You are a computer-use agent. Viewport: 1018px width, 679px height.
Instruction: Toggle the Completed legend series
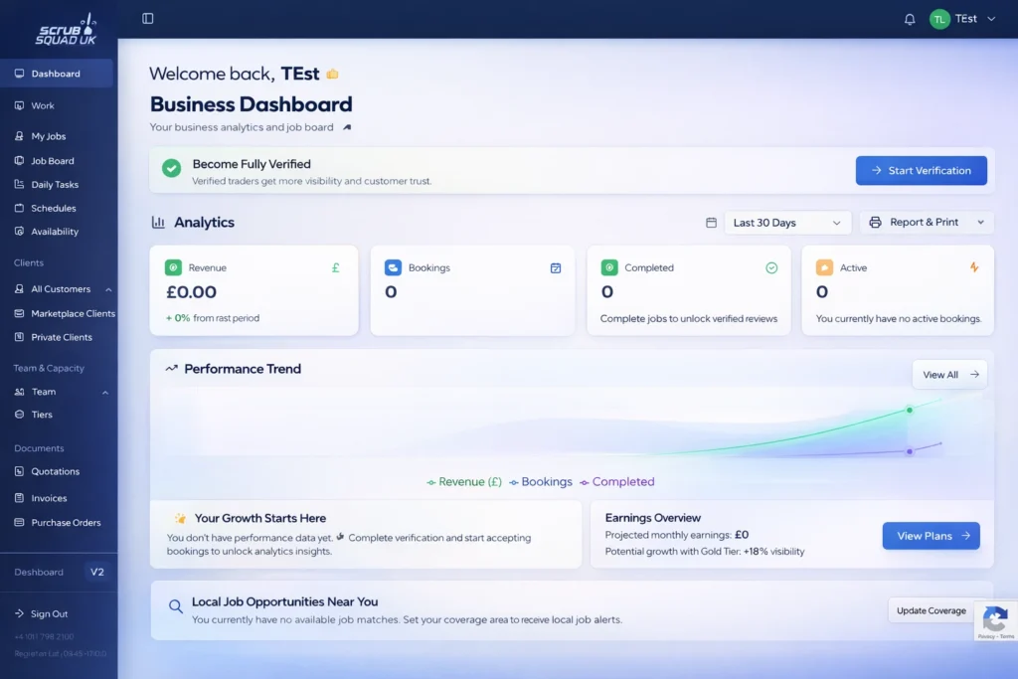(616, 481)
